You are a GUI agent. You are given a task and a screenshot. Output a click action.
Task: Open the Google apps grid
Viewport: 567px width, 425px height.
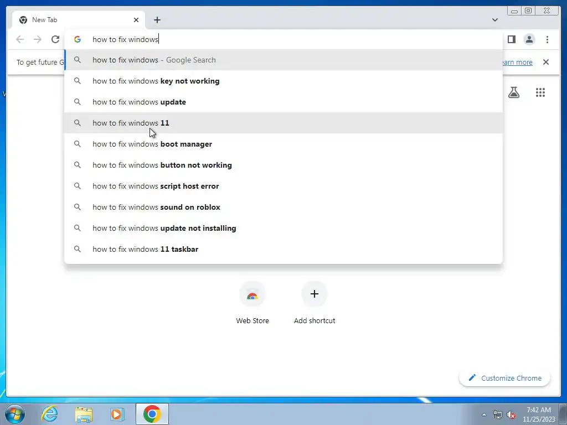(x=540, y=92)
